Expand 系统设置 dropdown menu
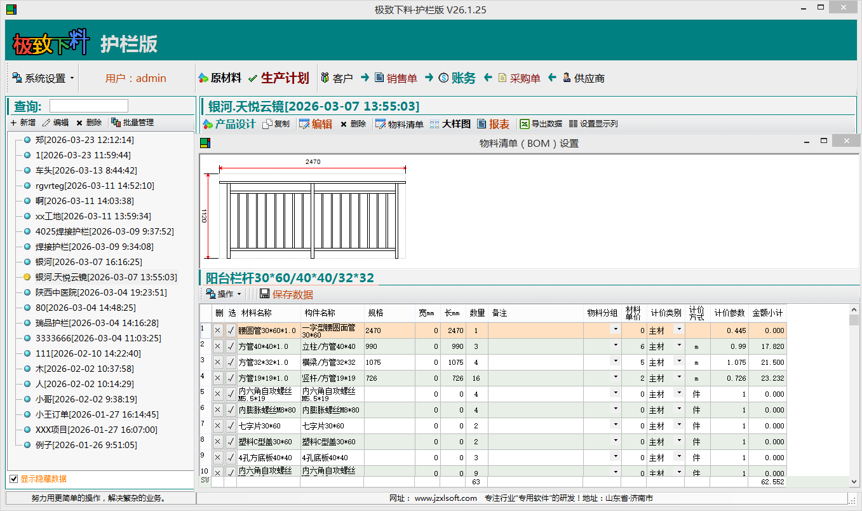Screen dimensions: 862x511 (43, 78)
